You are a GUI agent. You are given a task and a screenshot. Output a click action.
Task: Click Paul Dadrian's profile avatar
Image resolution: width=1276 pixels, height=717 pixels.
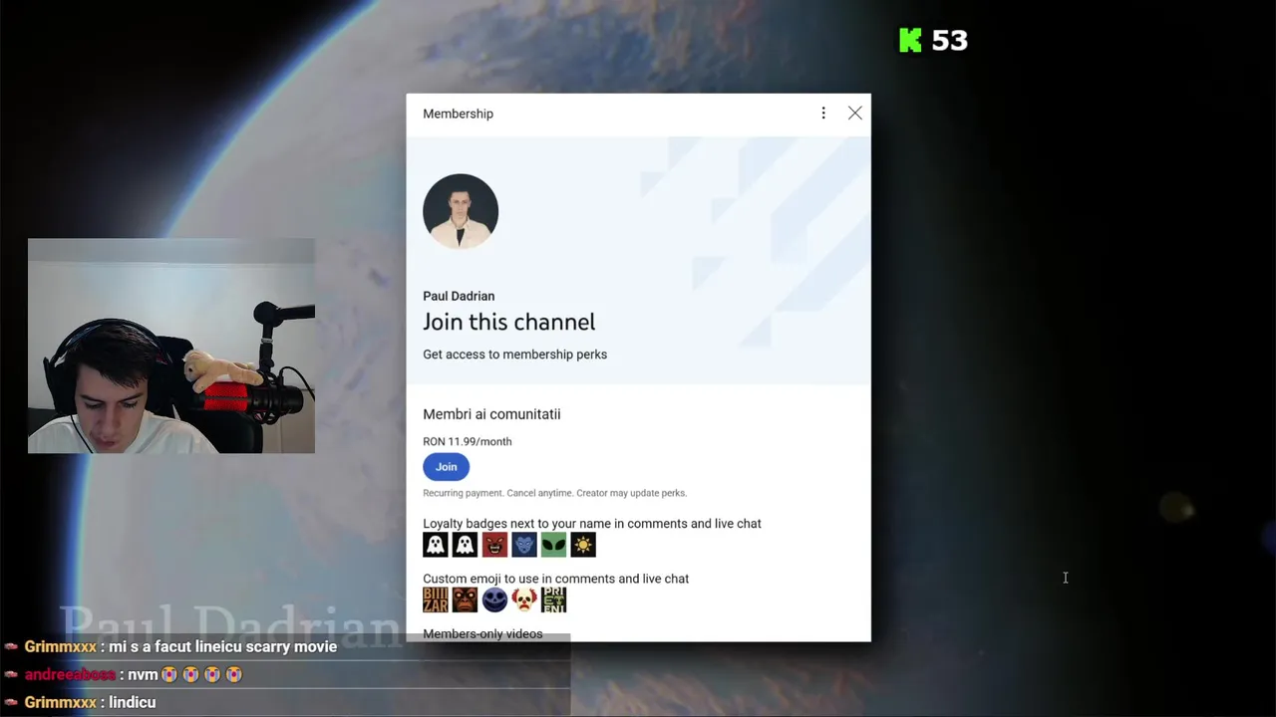coord(461,211)
